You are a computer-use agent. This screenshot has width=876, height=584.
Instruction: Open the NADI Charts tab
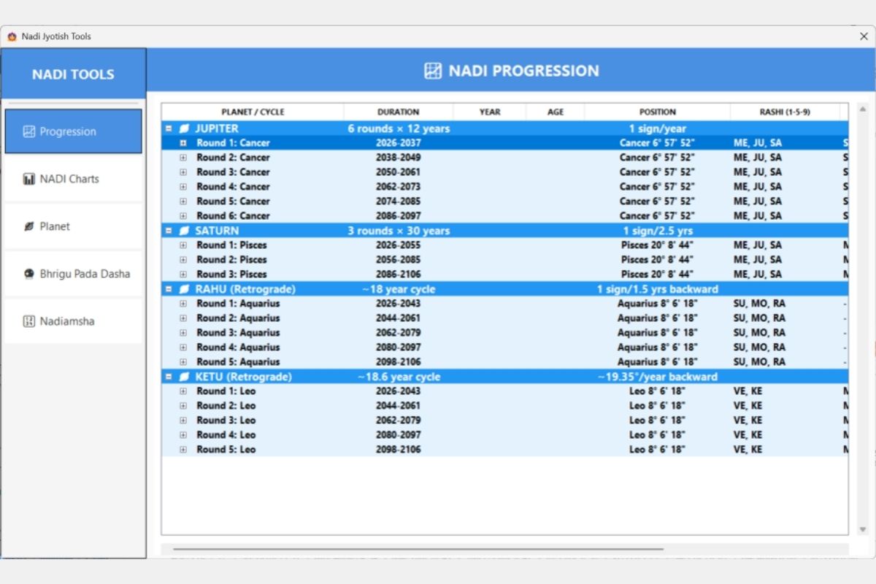pyautogui.click(x=73, y=179)
